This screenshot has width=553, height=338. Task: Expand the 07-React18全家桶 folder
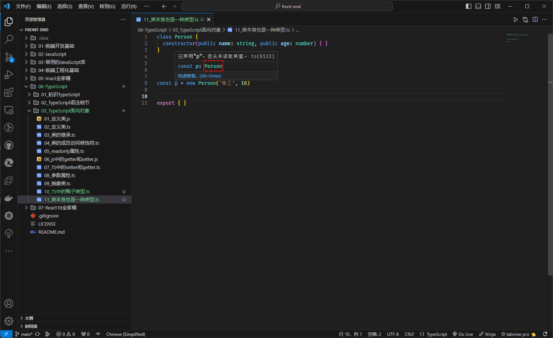(57, 208)
